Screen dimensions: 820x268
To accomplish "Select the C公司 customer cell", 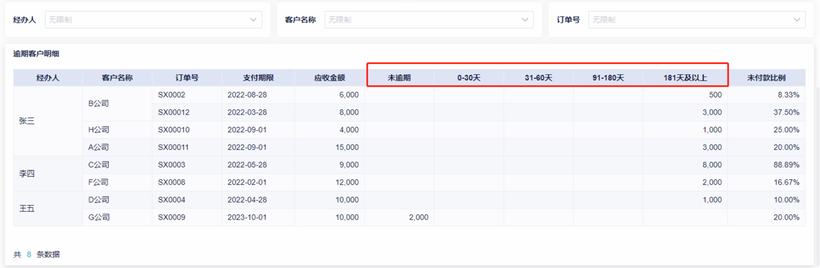I will click(x=117, y=164).
